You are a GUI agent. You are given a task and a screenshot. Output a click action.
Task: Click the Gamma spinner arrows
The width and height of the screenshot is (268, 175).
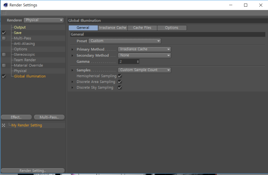tap(138, 62)
